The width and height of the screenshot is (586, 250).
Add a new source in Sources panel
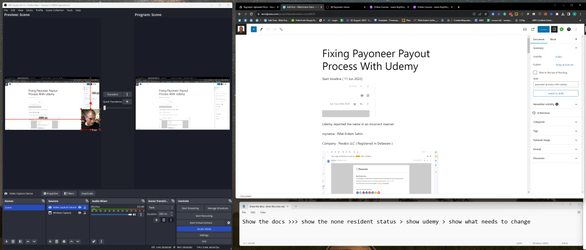tap(50, 241)
